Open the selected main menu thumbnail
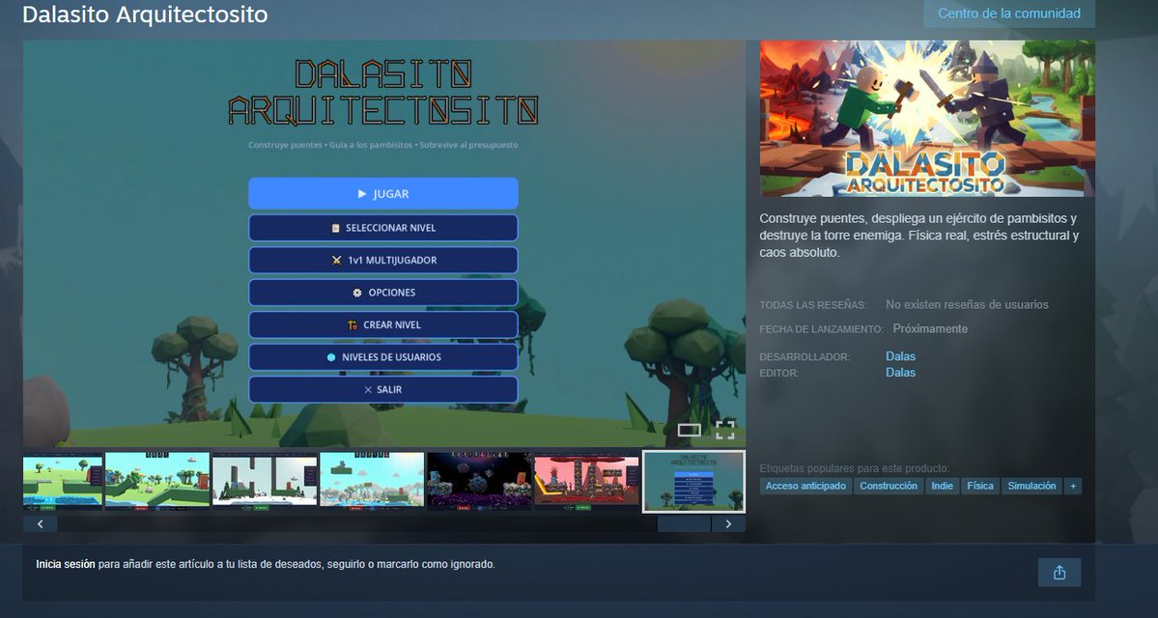This screenshot has height=618, width=1158. pos(693,482)
